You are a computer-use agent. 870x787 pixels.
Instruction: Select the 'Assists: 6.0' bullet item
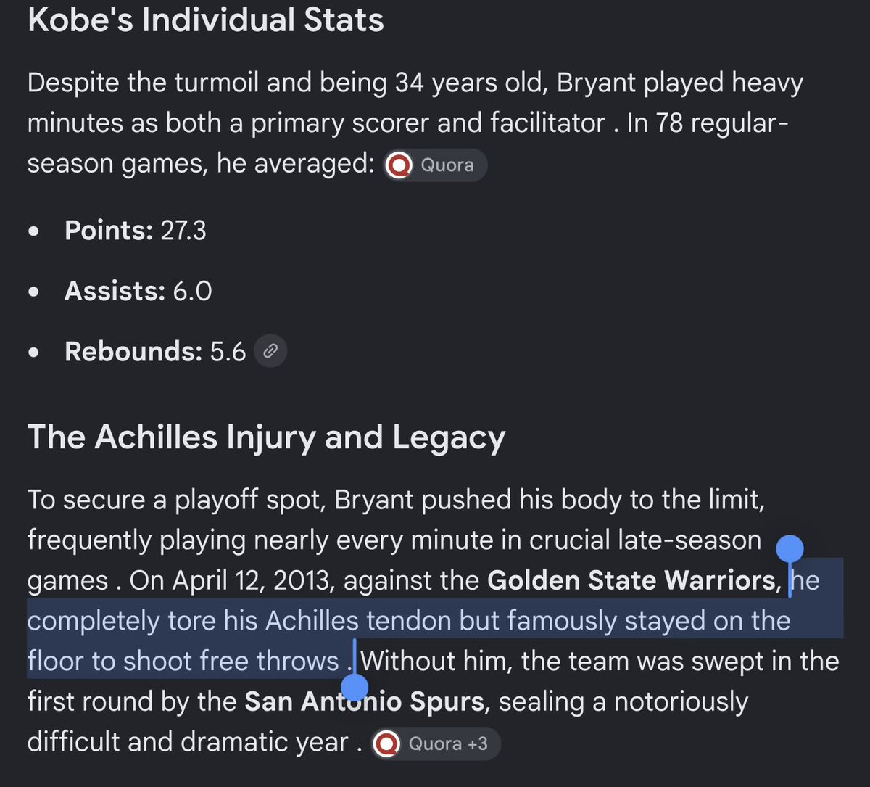[x=138, y=291]
